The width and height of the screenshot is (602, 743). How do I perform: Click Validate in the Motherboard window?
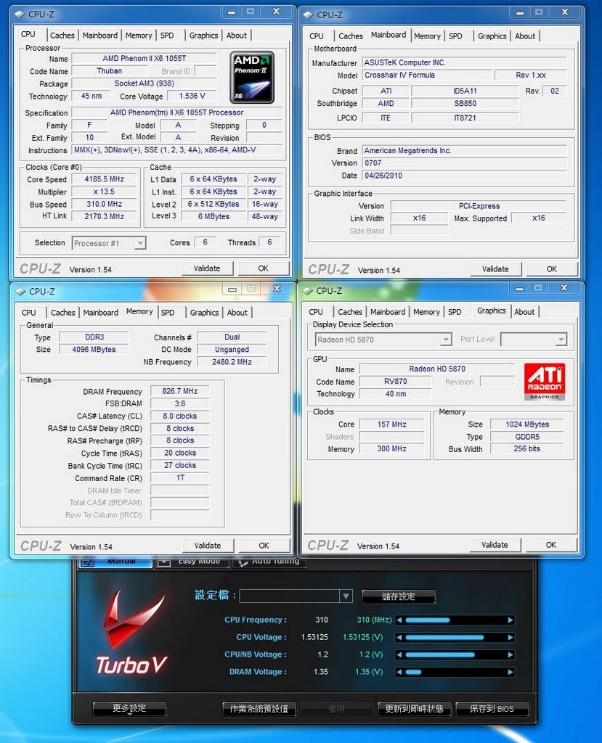tap(495, 269)
